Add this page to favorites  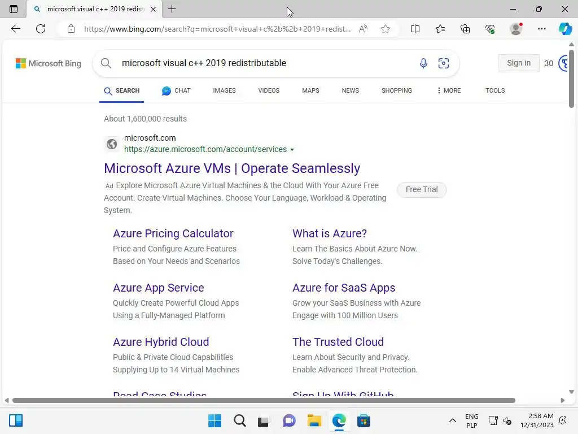pyautogui.click(x=386, y=29)
